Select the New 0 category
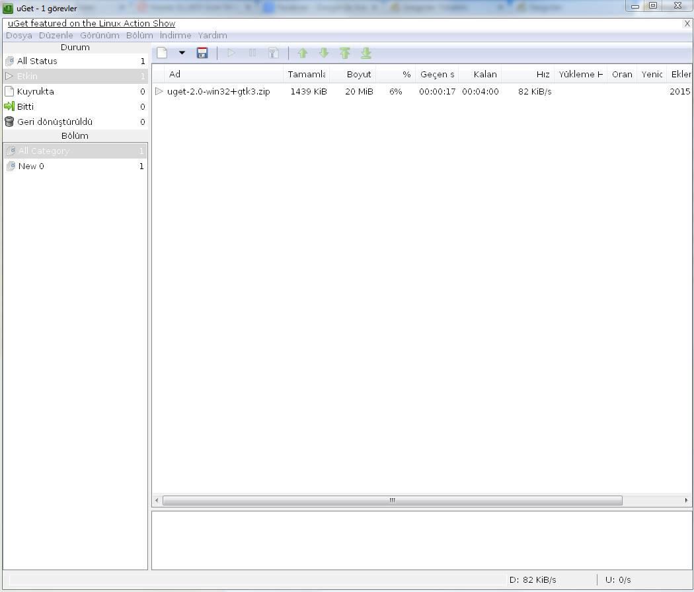The image size is (694, 592). pyautogui.click(x=75, y=166)
